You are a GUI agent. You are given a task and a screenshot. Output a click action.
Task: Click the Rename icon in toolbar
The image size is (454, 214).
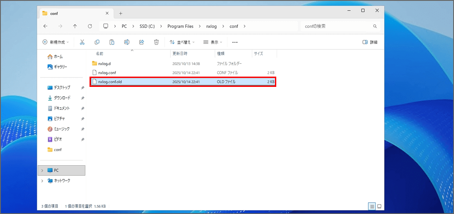click(x=127, y=42)
